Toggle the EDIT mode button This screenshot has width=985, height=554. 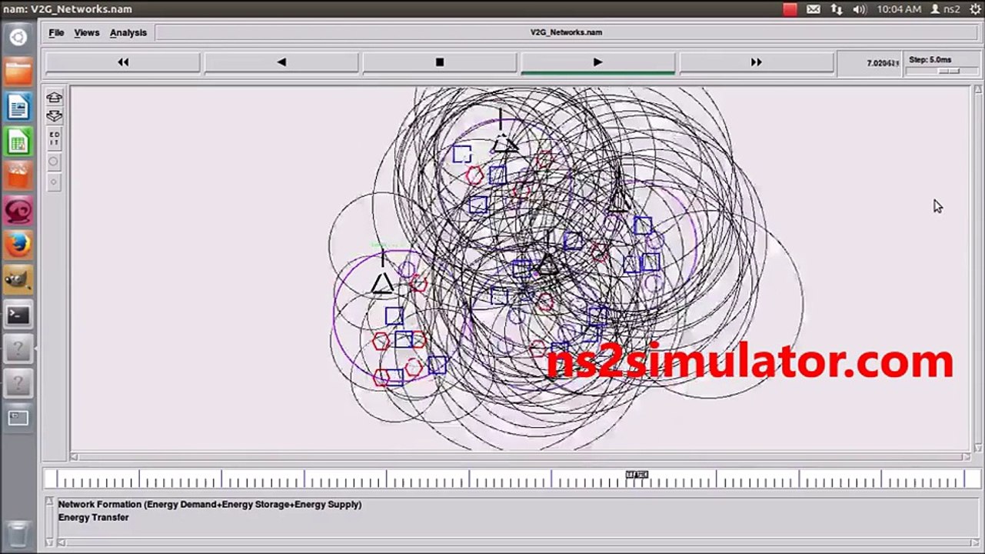(x=54, y=138)
